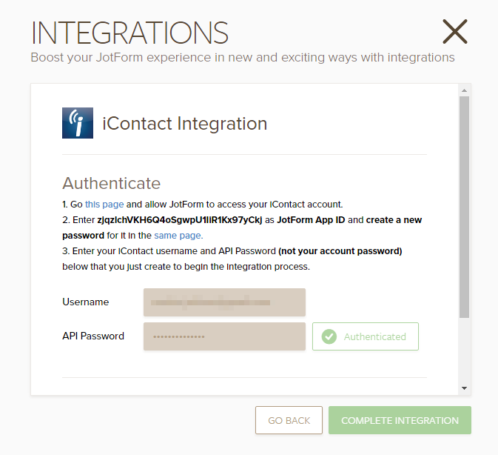Click the GO BACK button

coord(289,420)
